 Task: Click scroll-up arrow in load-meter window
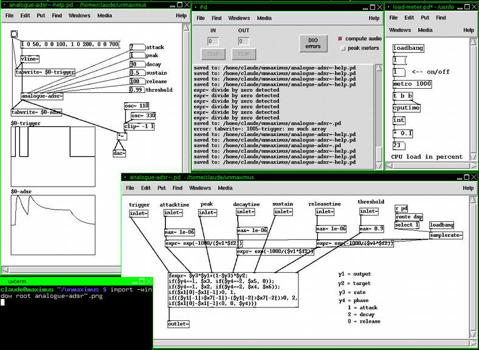pos(474,42)
